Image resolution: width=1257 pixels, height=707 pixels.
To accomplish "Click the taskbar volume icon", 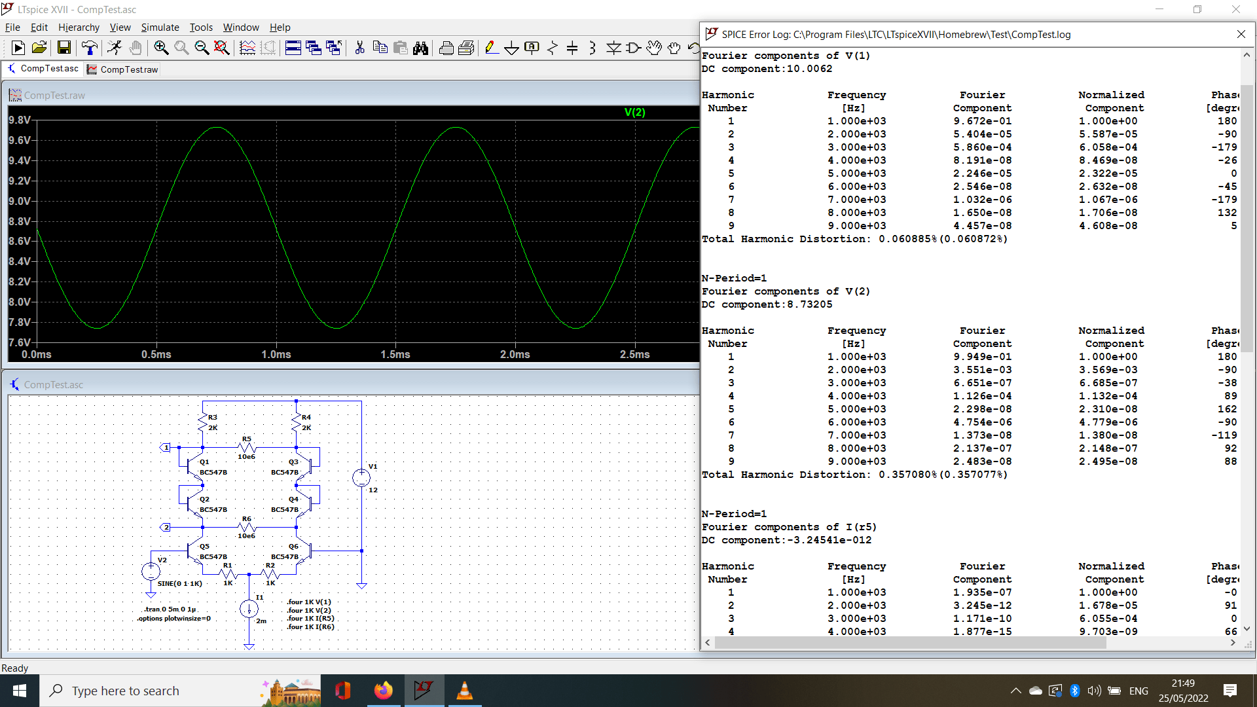I will coord(1094,691).
